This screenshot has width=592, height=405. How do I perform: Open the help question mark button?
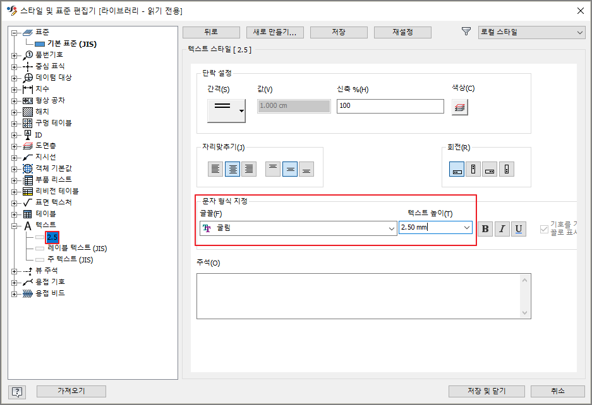(17, 392)
